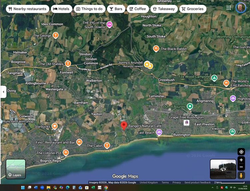Launch Excel from the taskbar
The width and height of the screenshot is (250, 191).
point(93,187)
